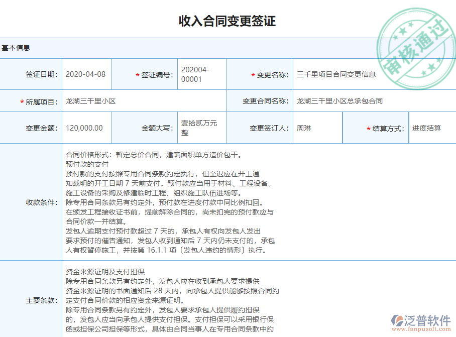Click the 签证编号 field showing 202004-00001
This screenshot has height=337, width=456.
pos(201,74)
